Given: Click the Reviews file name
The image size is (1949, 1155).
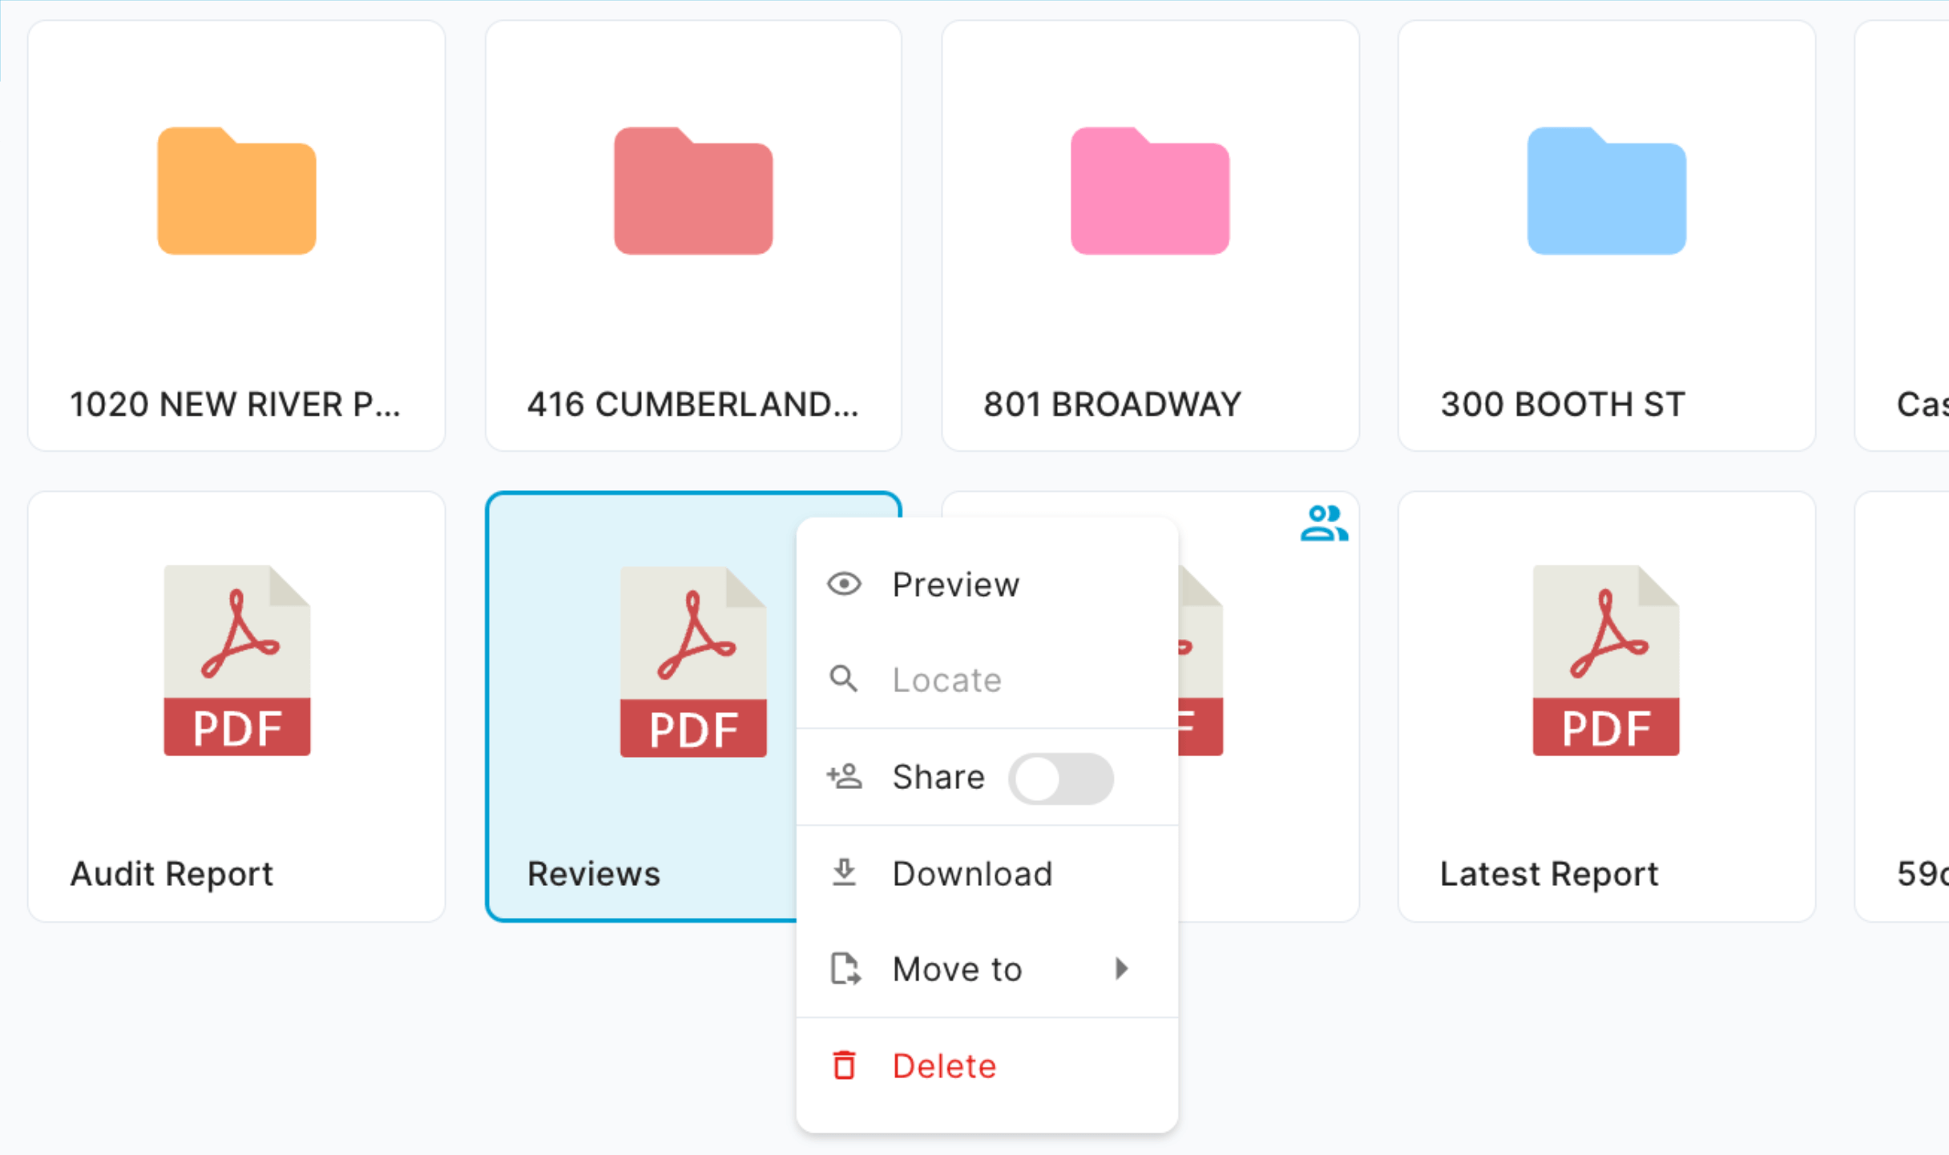Looking at the screenshot, I should [x=594, y=874].
